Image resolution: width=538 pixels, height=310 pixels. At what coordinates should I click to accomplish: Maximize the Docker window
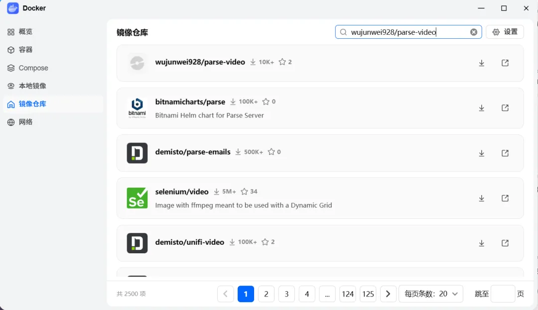click(504, 8)
